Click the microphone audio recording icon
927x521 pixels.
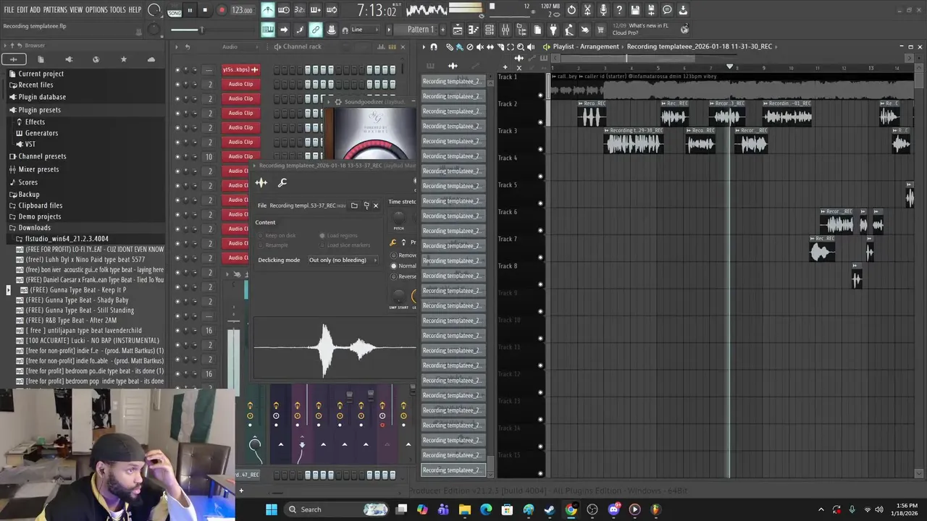pos(603,10)
